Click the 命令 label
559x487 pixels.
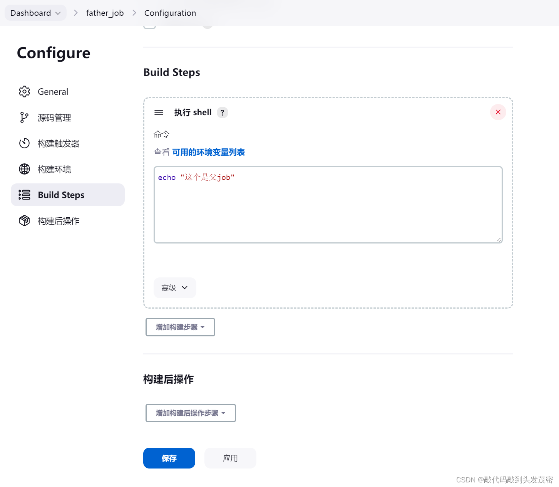coord(162,134)
